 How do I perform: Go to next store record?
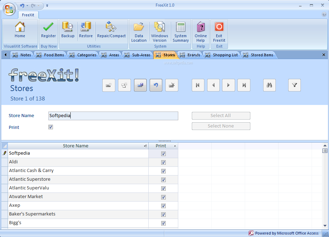tap(228, 85)
